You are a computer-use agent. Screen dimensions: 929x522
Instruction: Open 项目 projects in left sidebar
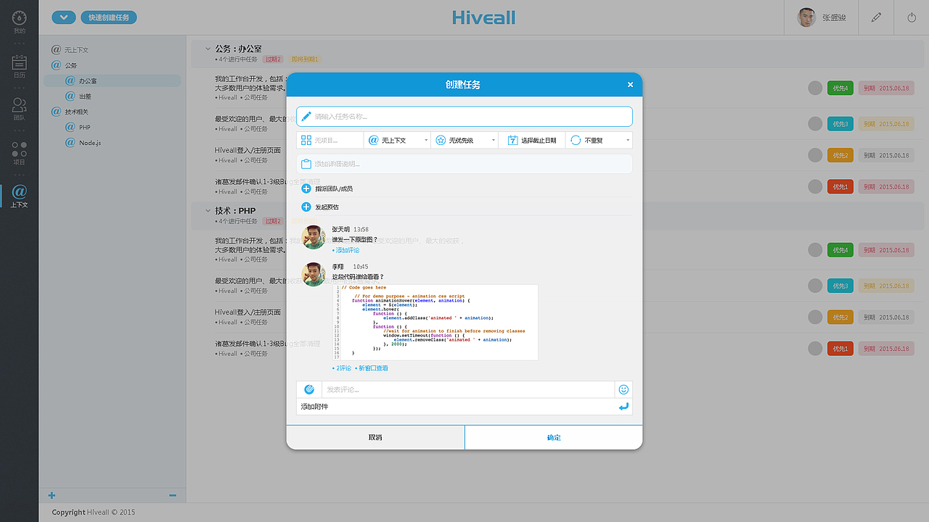(20, 153)
